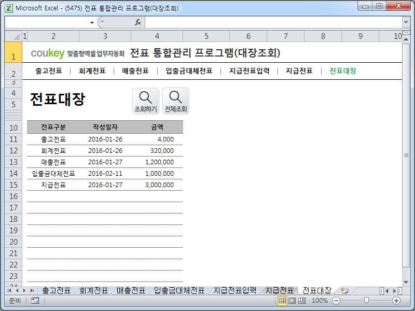Click the vertical scroll up arrow

[x=406, y=39]
